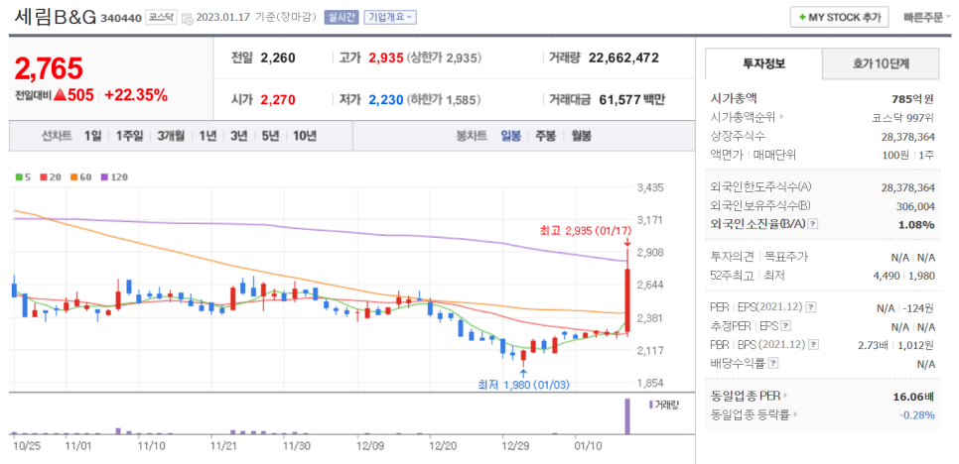Click the 고가 value 2,935
The image size is (959, 464).
[386, 58]
